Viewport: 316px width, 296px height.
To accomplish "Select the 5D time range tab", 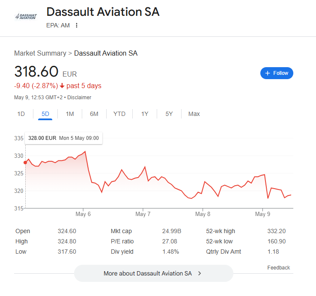I will tap(45, 114).
